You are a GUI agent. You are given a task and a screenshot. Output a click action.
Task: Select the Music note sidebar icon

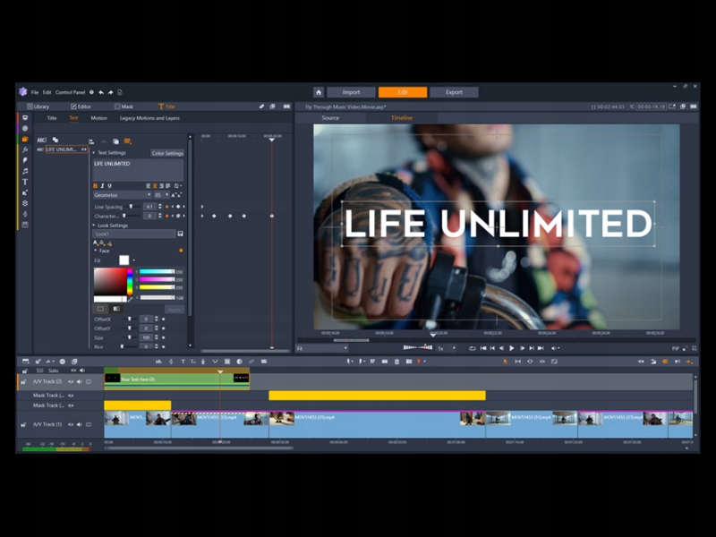pyautogui.click(x=25, y=171)
